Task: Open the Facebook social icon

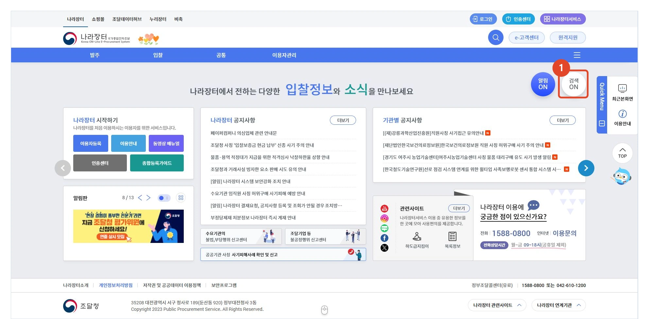Action: tap(384, 238)
